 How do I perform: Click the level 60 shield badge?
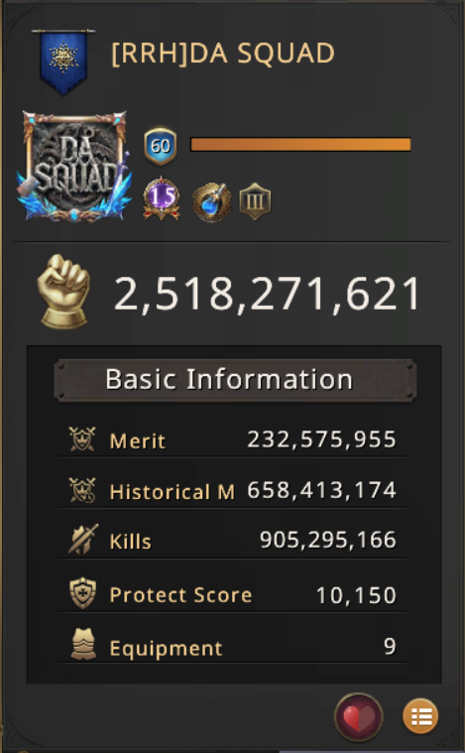[161, 146]
